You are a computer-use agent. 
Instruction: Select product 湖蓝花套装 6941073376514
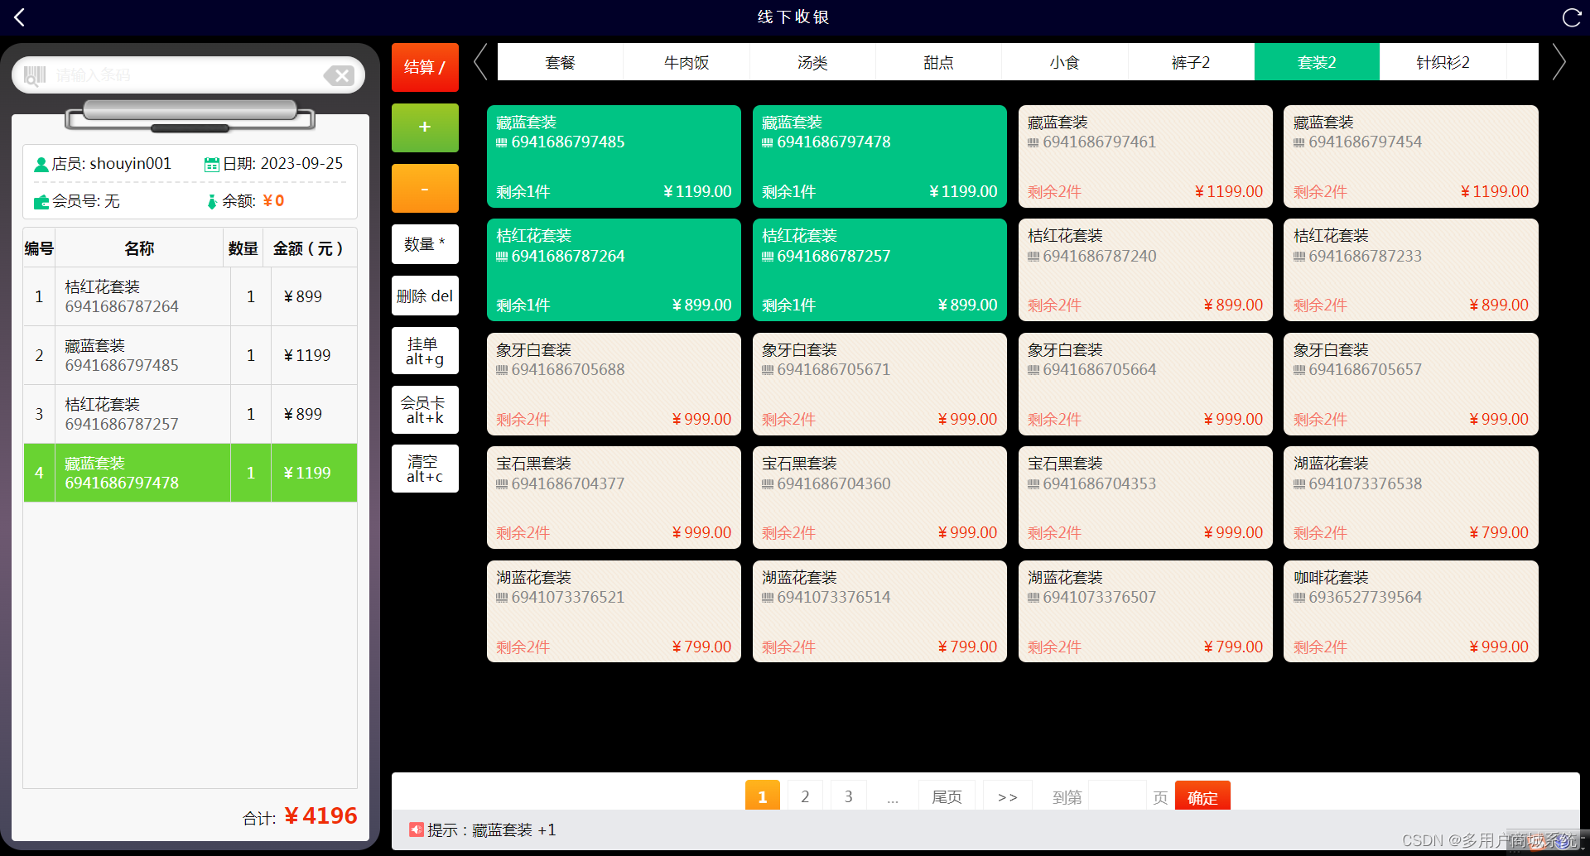pyautogui.click(x=879, y=612)
